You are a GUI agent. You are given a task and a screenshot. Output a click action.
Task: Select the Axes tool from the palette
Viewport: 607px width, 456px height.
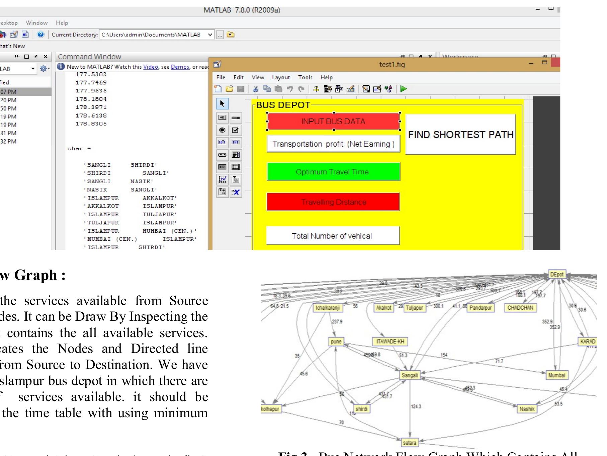223,180
